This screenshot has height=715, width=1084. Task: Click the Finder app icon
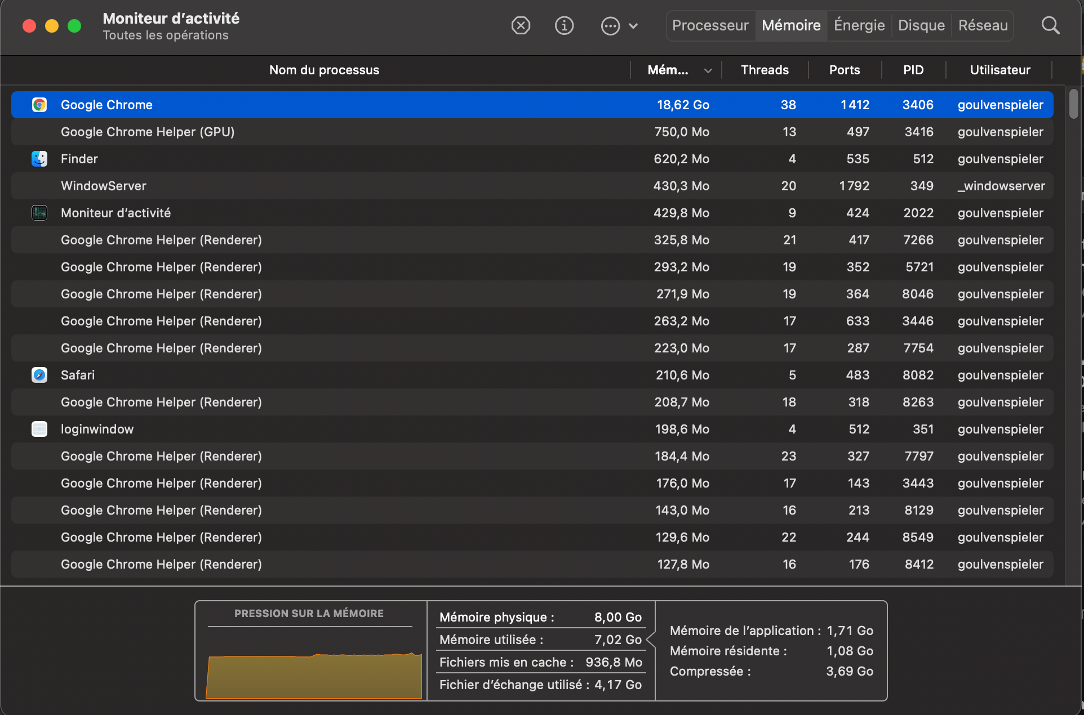point(39,159)
